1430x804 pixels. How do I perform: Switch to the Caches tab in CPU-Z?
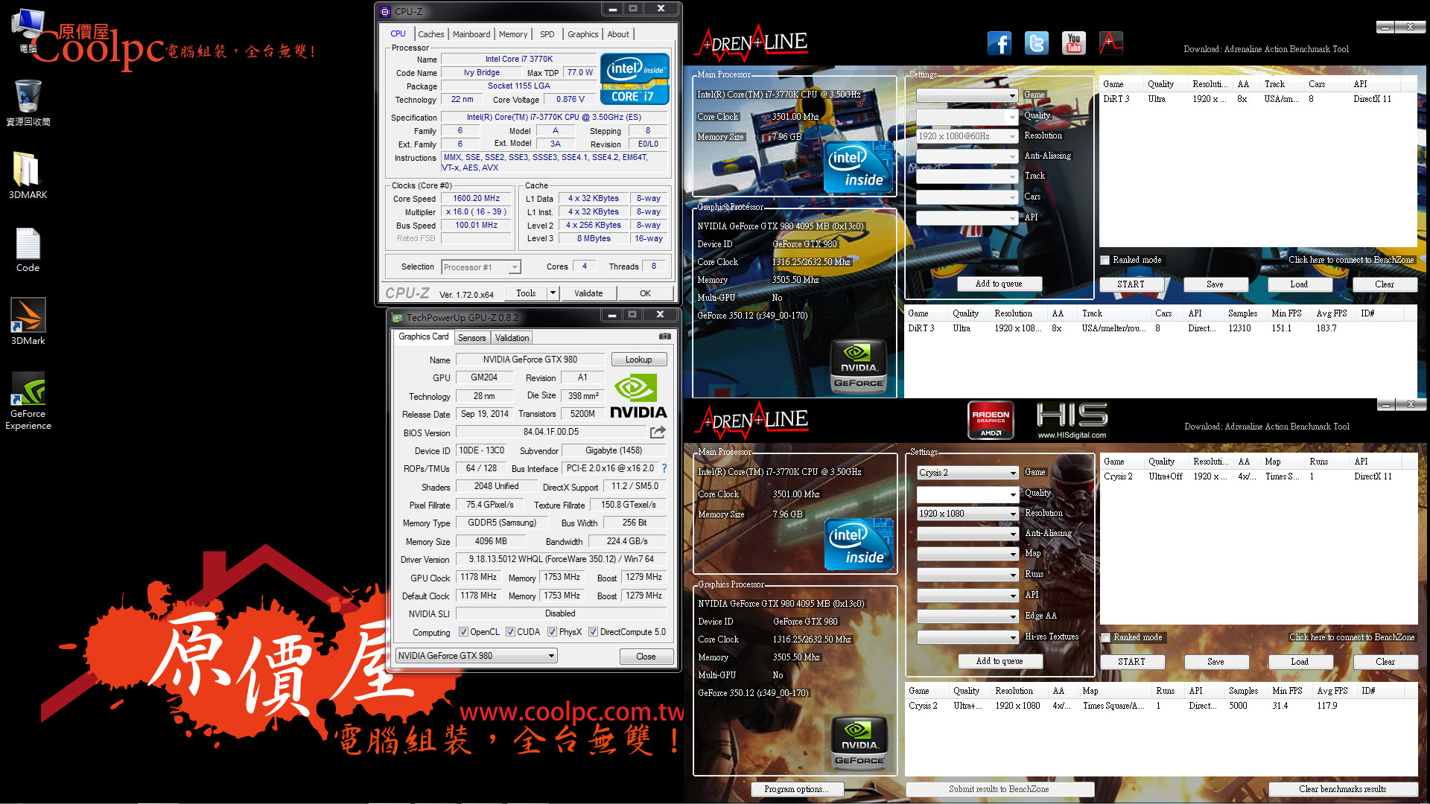(430, 34)
